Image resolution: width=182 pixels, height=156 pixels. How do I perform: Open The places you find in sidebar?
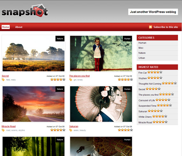click(x=148, y=95)
